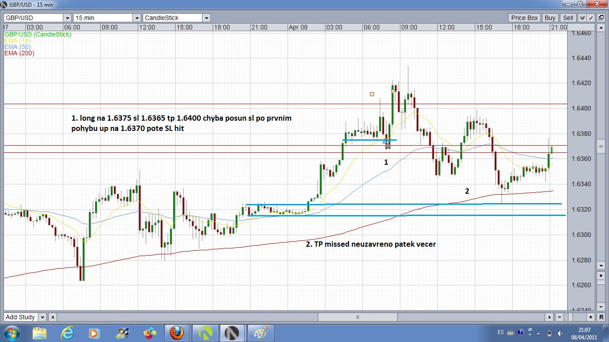Click the yellow square order marker
The height and width of the screenshot is (342, 609).
click(372, 94)
